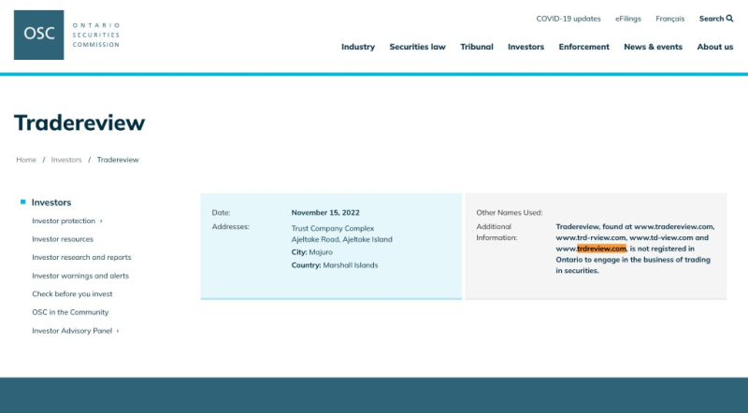The width and height of the screenshot is (748, 413).
Task: Select Investors sidebar heading
Action: [x=51, y=202]
